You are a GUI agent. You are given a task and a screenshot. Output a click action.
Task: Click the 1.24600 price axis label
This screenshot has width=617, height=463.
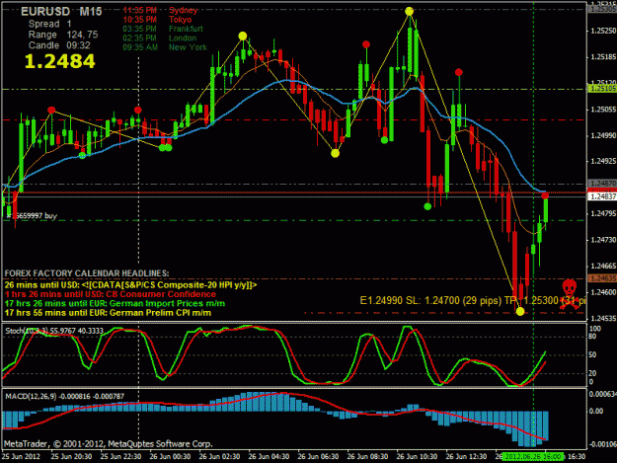[x=603, y=292]
